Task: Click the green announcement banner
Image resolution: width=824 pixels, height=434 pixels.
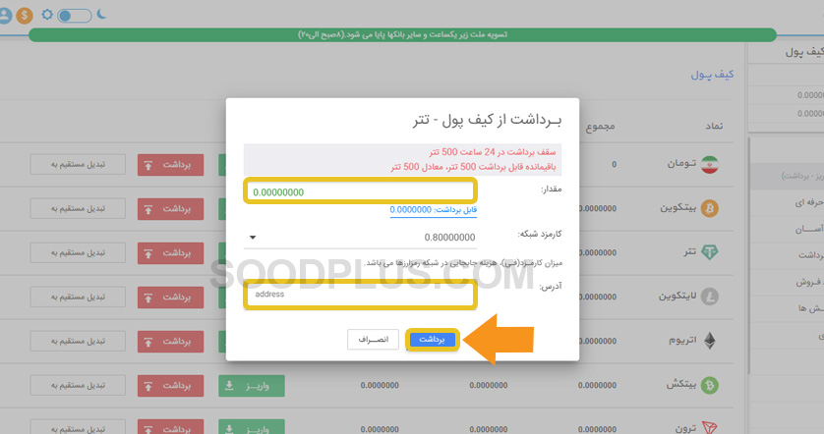Action: pyautogui.click(x=402, y=34)
